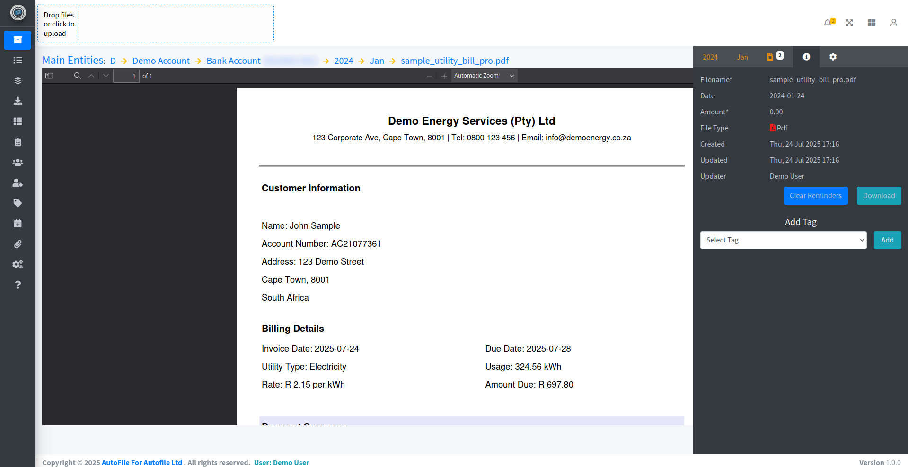Toggle the PDF viewer sidebar
908x467 pixels.
pyautogui.click(x=49, y=76)
